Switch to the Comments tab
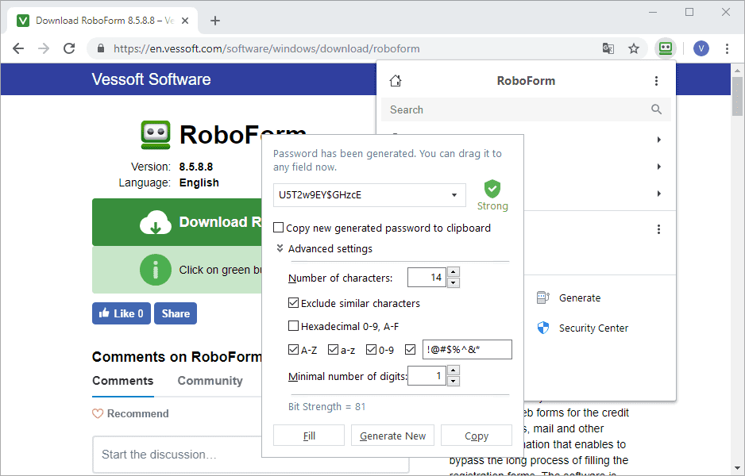The height and width of the screenshot is (476, 745). point(122,381)
